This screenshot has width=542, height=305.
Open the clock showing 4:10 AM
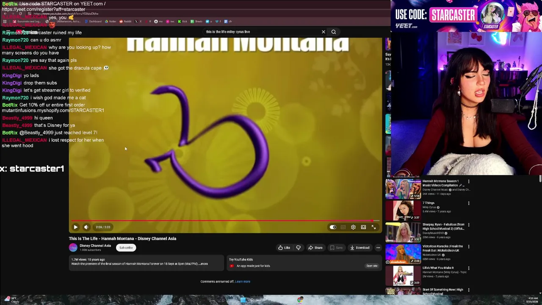(532, 300)
